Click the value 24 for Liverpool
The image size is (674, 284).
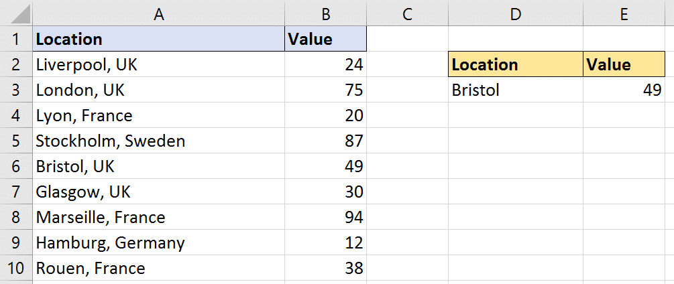point(326,65)
